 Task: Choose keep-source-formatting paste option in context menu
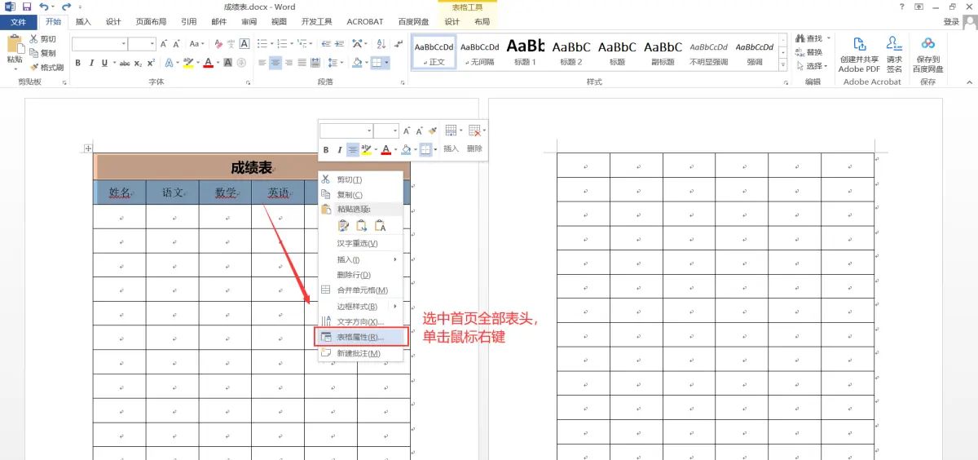point(343,226)
